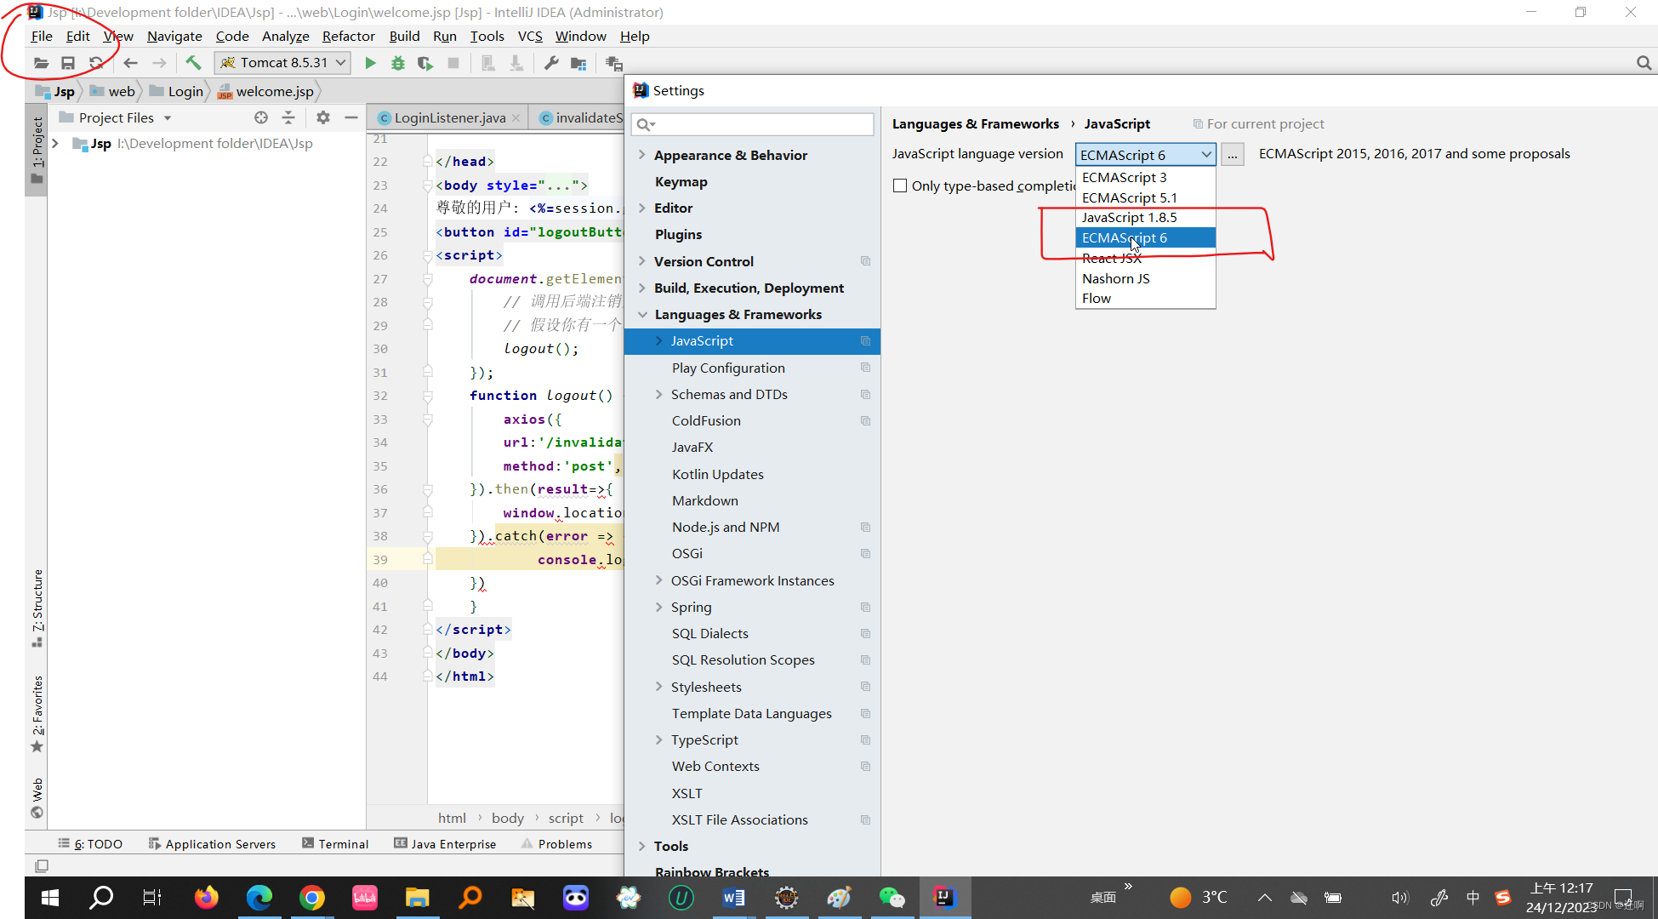Click the ellipsis button beside language version
This screenshot has height=919, width=1658.
[1232, 154]
